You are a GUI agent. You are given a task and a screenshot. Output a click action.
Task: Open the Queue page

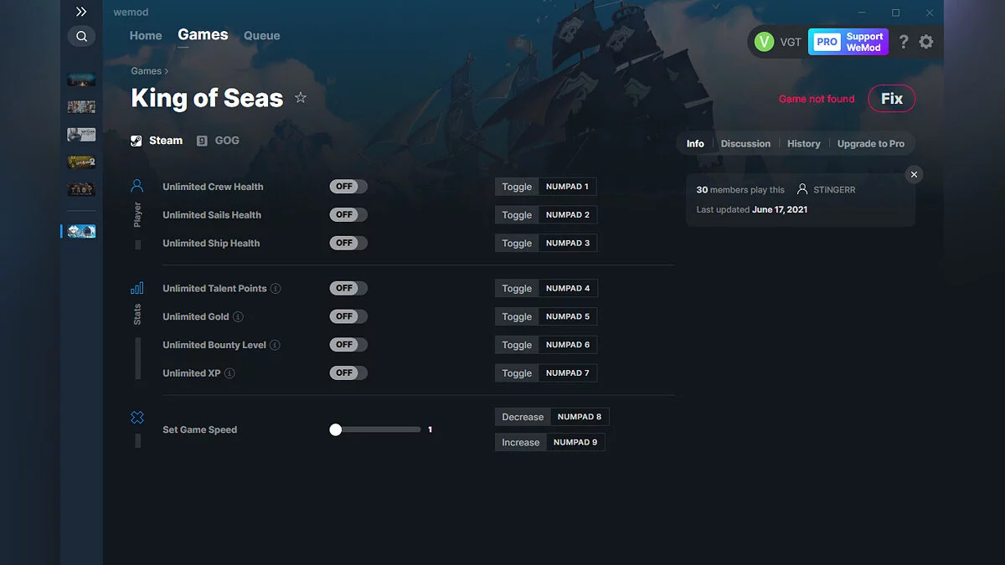[261, 35]
